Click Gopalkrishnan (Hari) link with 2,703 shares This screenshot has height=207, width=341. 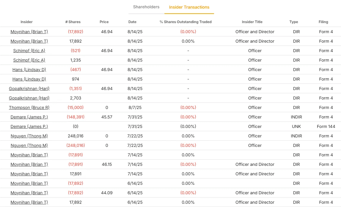pyautogui.click(x=29, y=98)
